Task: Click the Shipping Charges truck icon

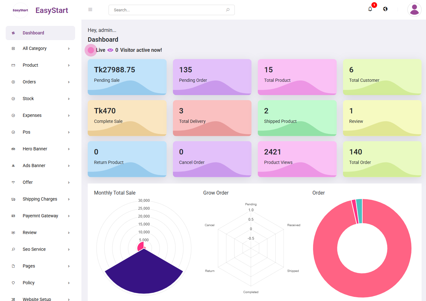Action: (x=13, y=199)
